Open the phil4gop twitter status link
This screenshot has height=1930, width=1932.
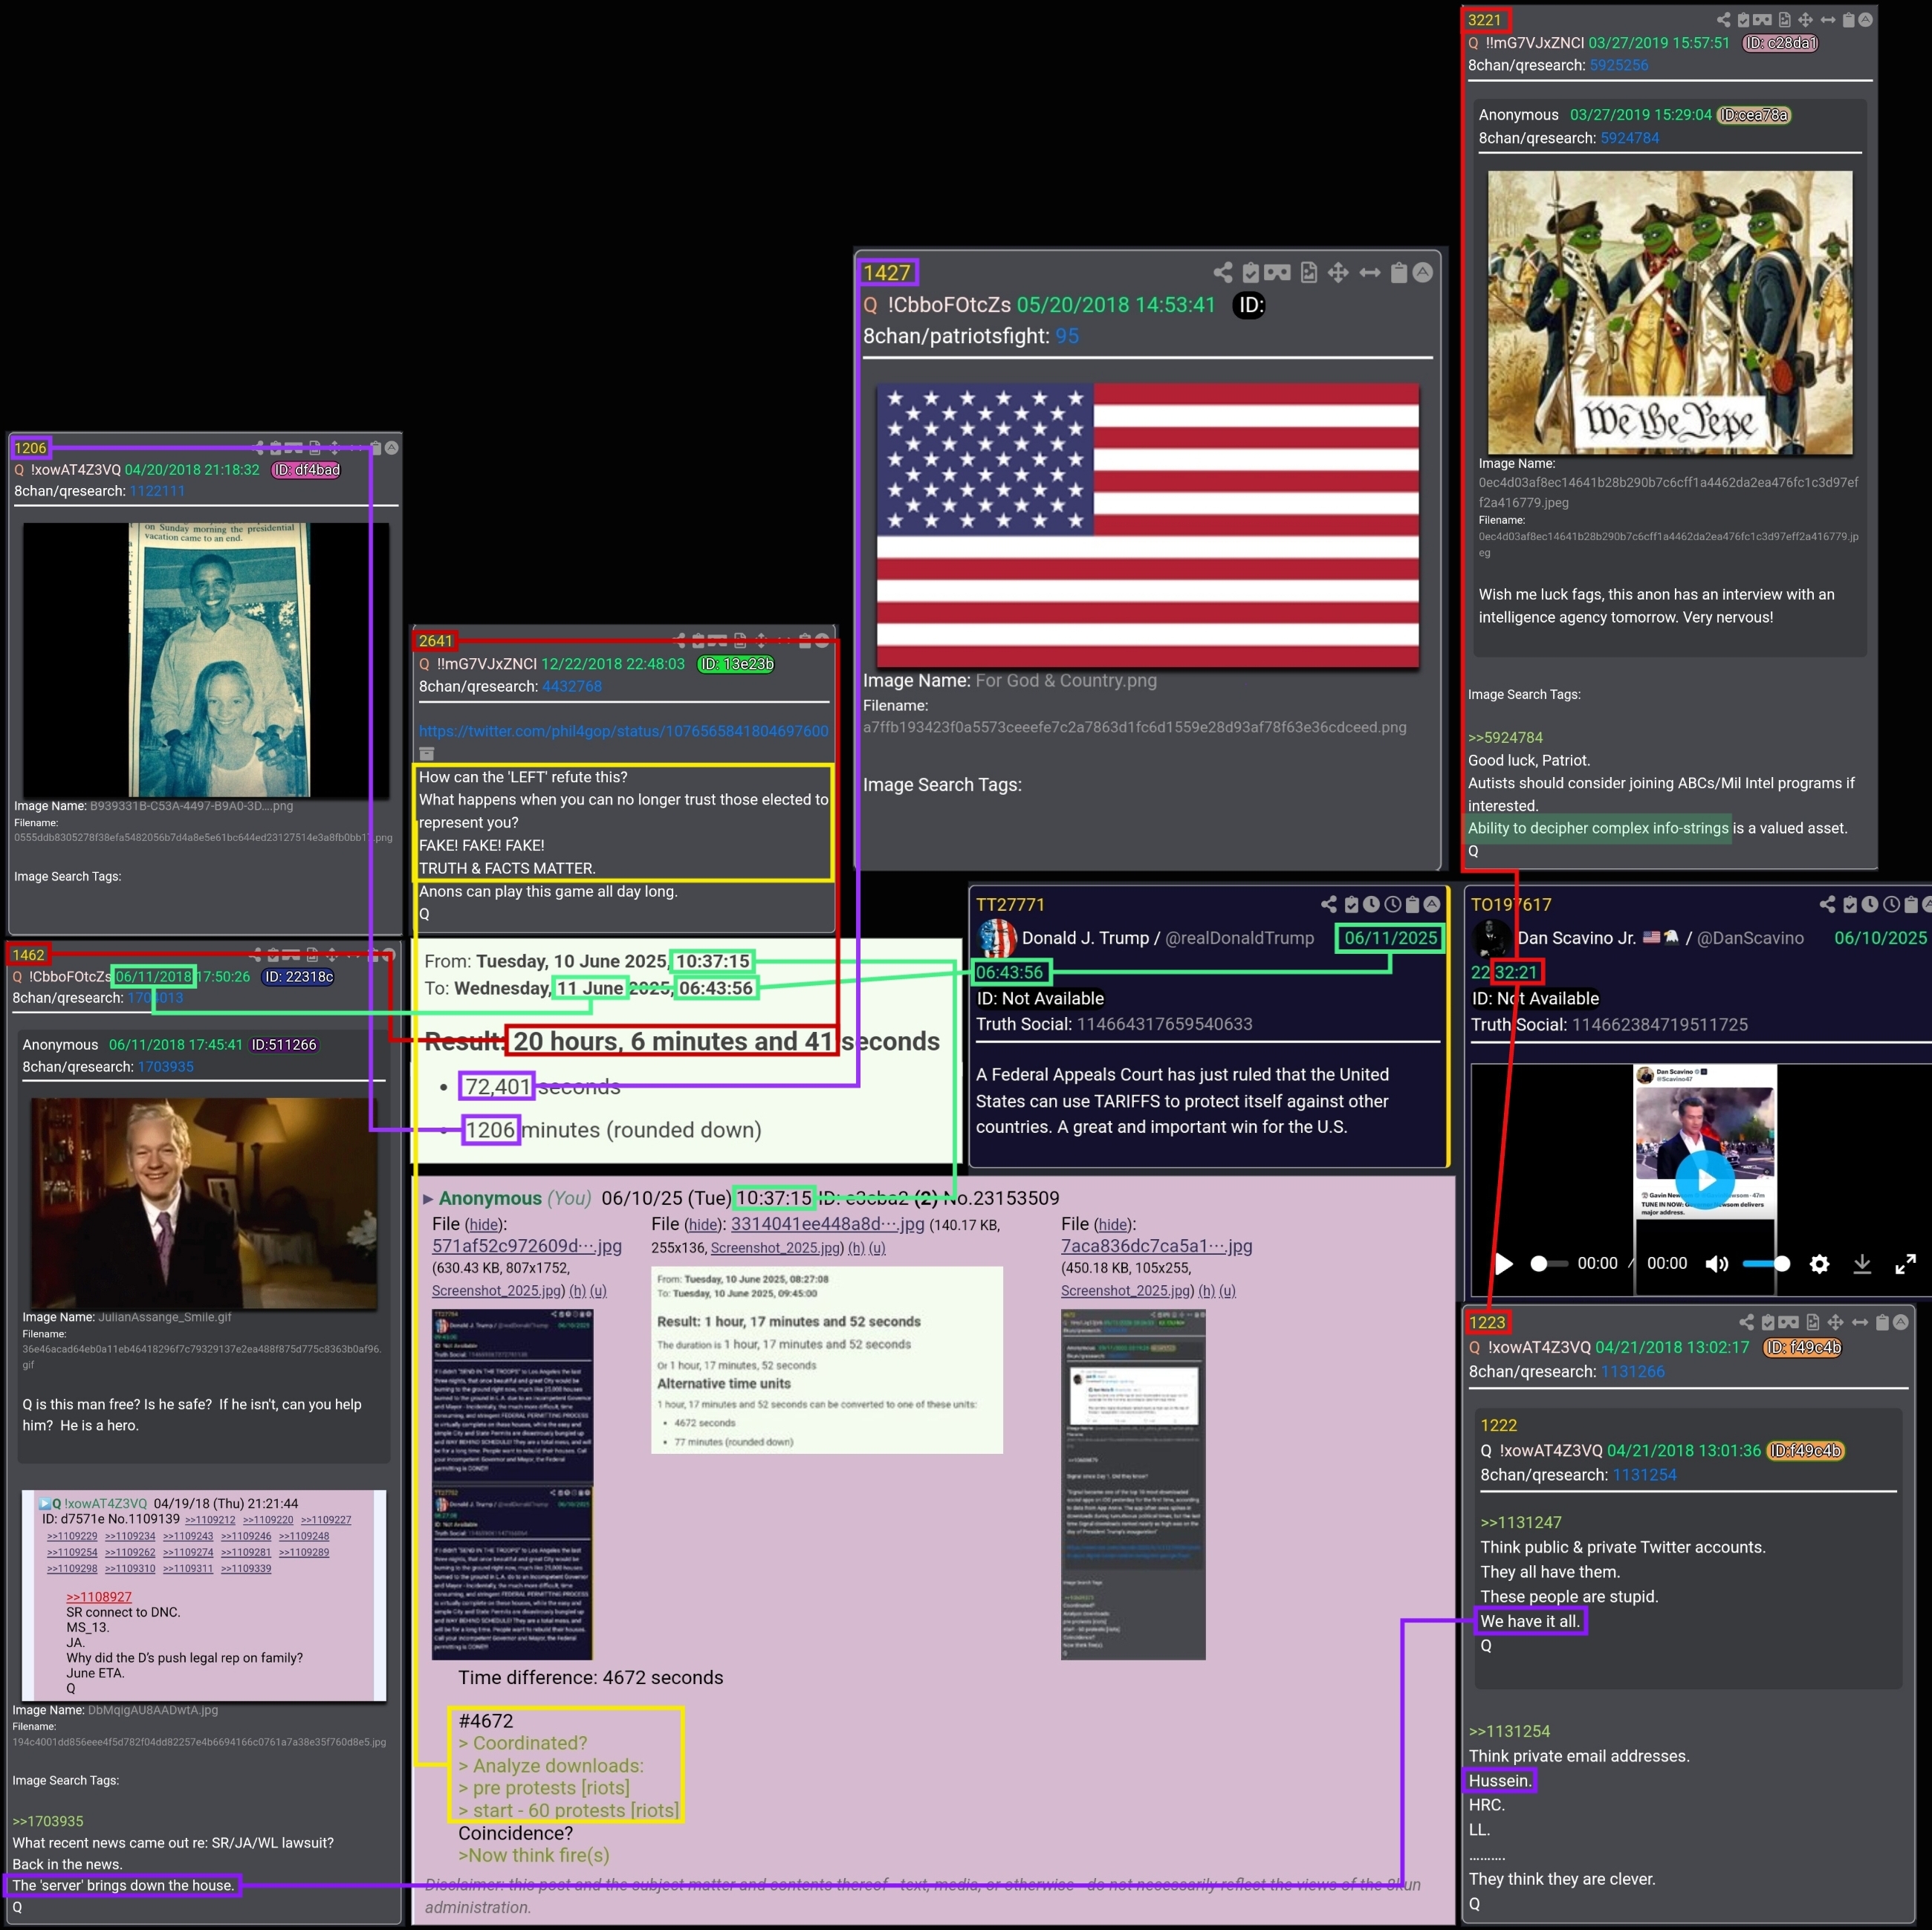[x=623, y=730]
